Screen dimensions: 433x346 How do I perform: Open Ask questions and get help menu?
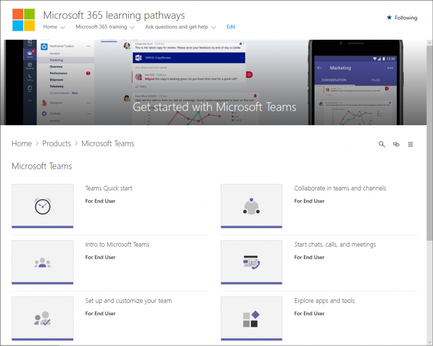(x=176, y=27)
